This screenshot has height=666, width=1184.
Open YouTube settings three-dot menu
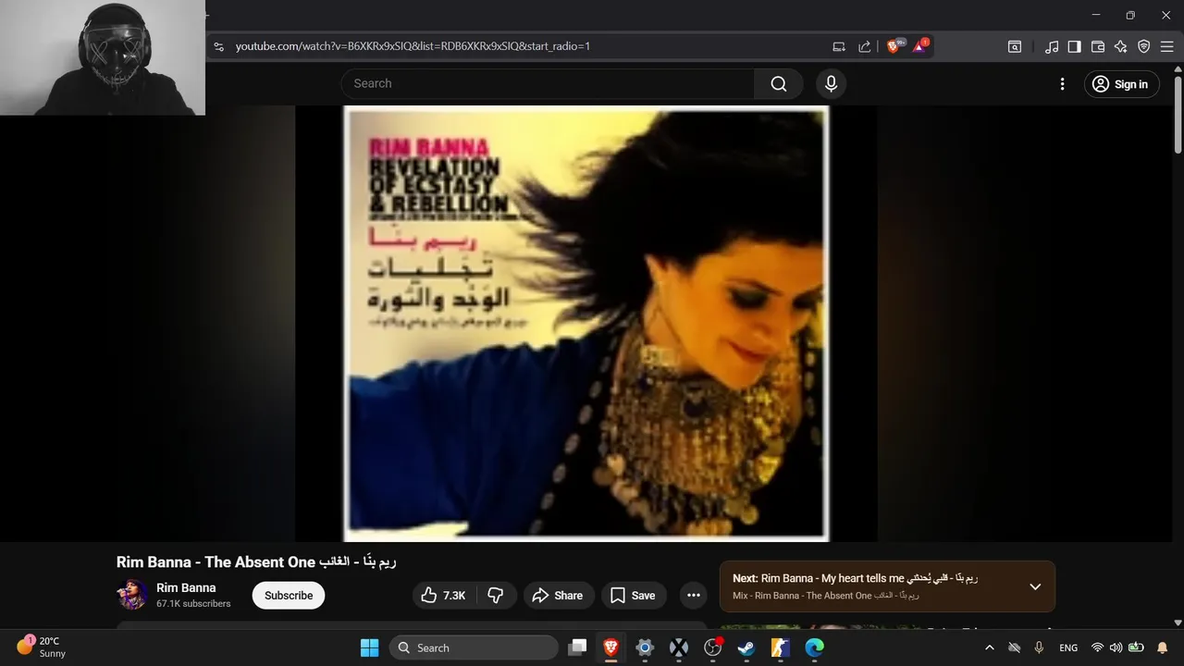click(x=1062, y=84)
